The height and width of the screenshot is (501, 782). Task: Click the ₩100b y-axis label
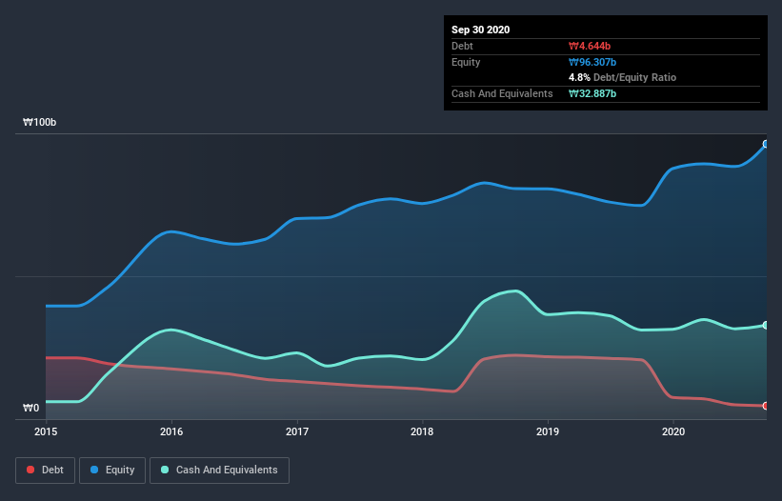(40, 122)
